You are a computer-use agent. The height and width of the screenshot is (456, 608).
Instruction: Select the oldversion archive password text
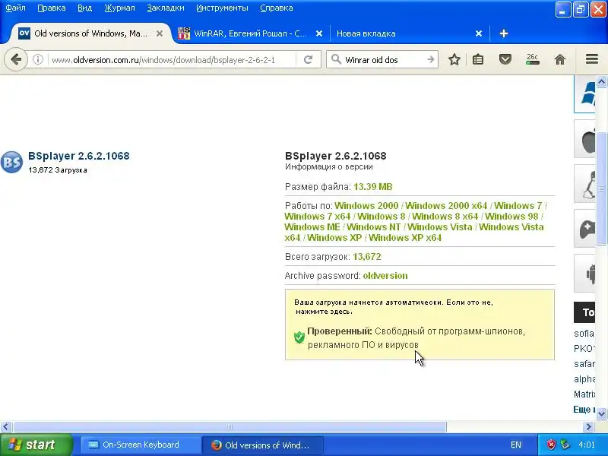(385, 276)
